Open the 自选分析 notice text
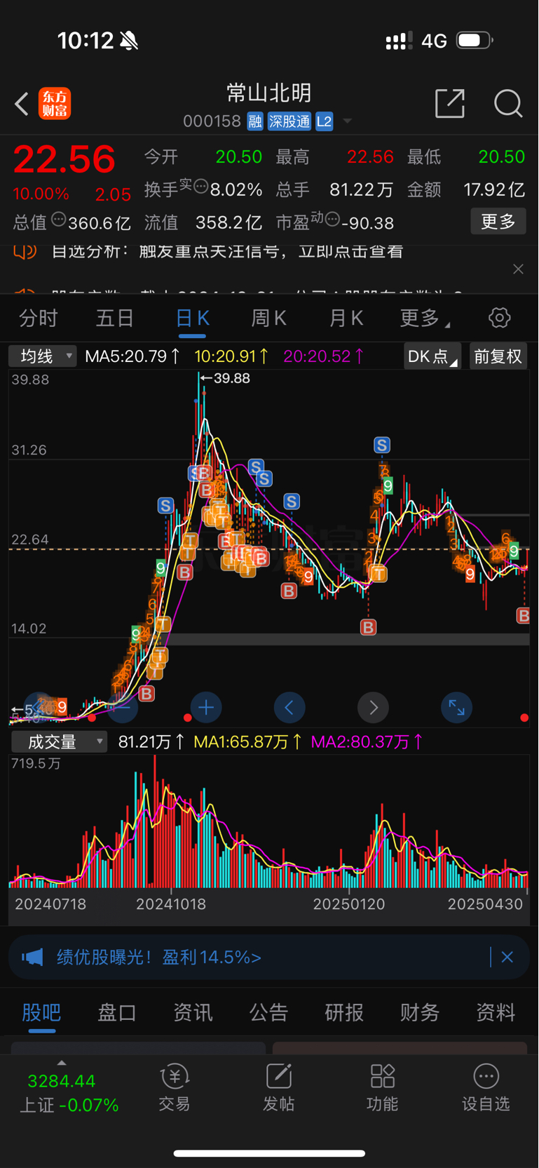 tap(228, 251)
